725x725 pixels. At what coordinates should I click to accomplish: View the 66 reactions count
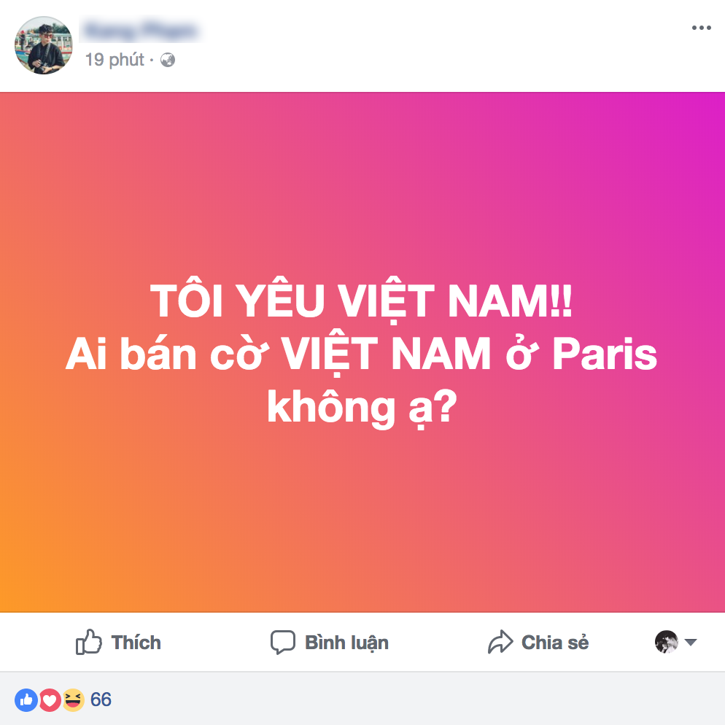point(101,699)
